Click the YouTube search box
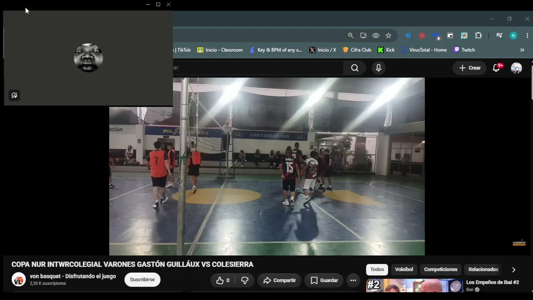The width and height of the screenshot is (533, 300). click(x=258, y=68)
